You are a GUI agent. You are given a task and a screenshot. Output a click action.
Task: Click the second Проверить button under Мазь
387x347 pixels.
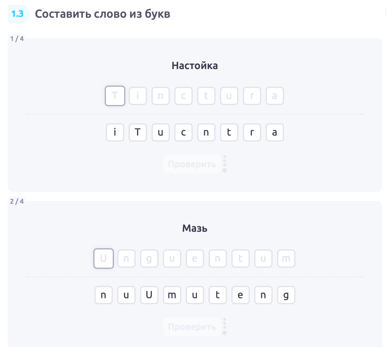tap(192, 327)
